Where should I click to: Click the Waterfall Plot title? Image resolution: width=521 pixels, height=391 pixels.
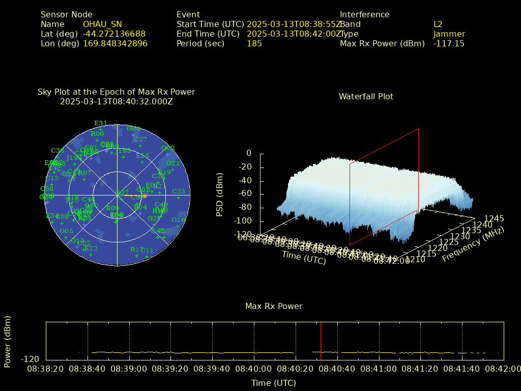point(366,97)
